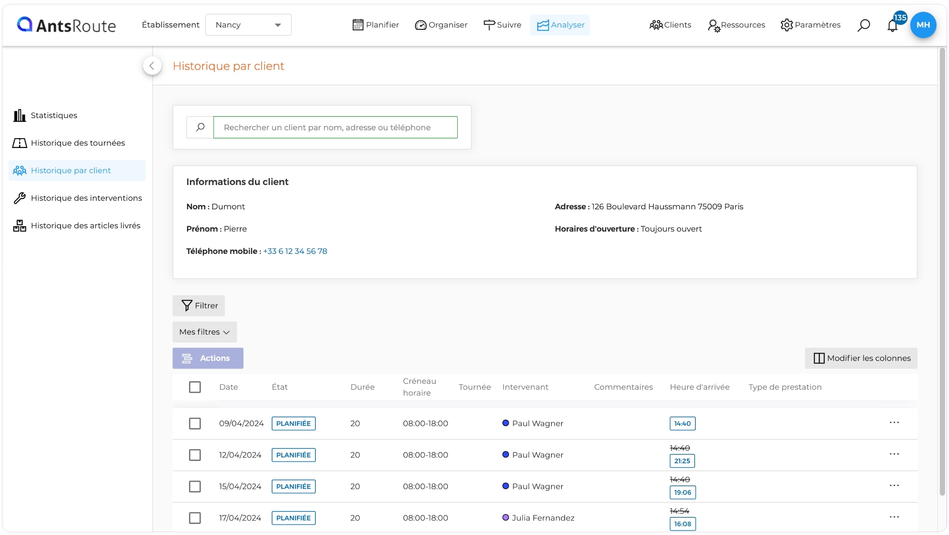949x535 pixels.
Task: Click the address 126 Boulevard Haussmann 75009 Paris
Action: point(667,207)
